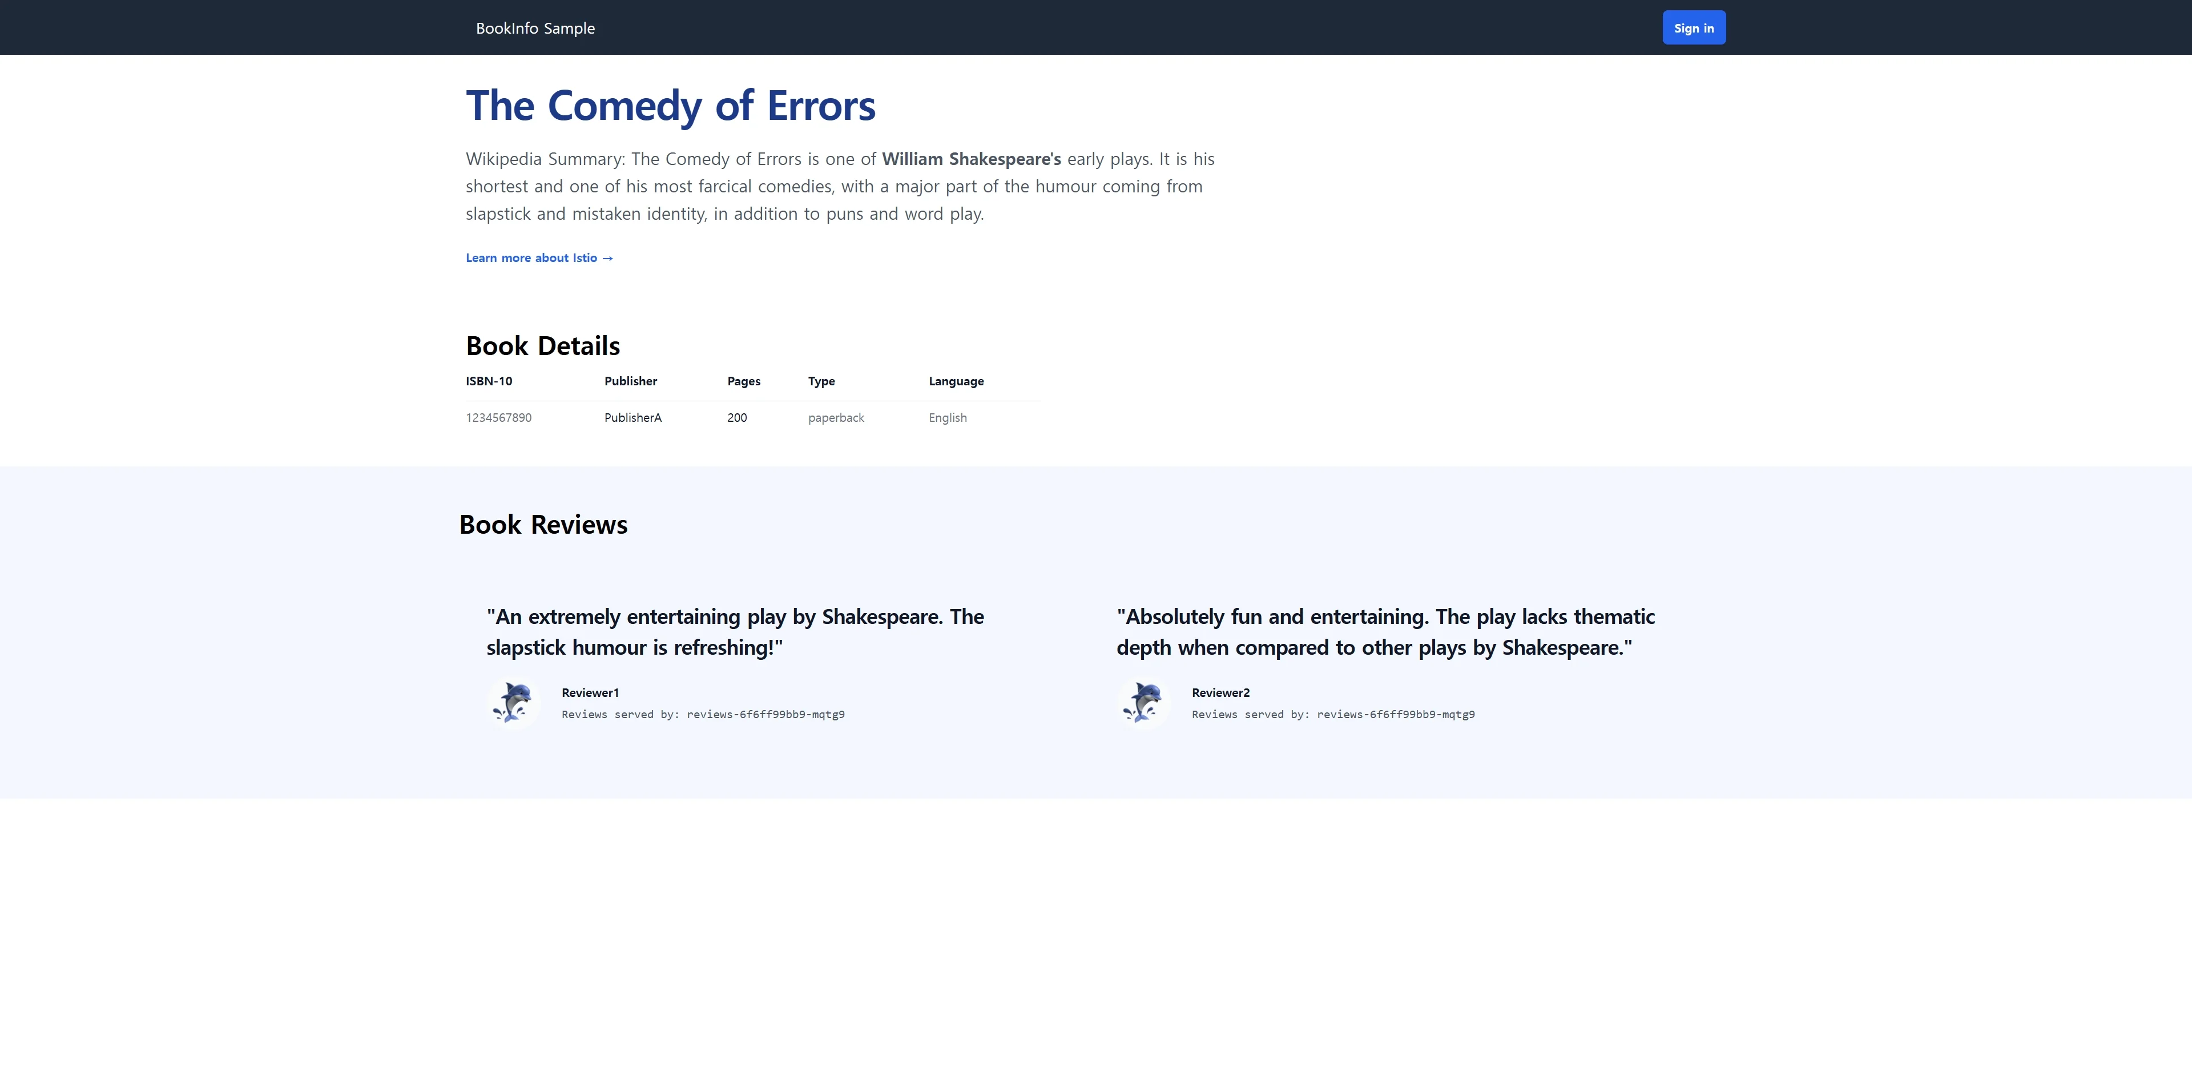Select the pages value 200

tap(737, 418)
